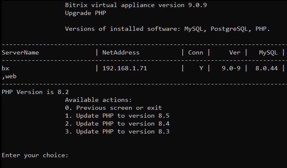The height and width of the screenshot is (168, 287).
Task: Click the Ver column header
Action: (x=235, y=52)
